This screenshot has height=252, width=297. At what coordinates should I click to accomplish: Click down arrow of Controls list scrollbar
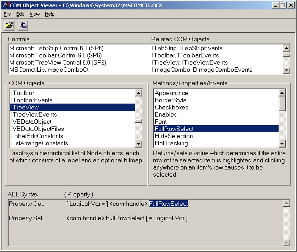(287, 70)
